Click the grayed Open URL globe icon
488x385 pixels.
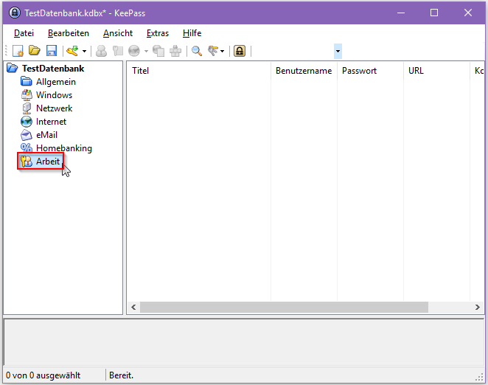[134, 51]
